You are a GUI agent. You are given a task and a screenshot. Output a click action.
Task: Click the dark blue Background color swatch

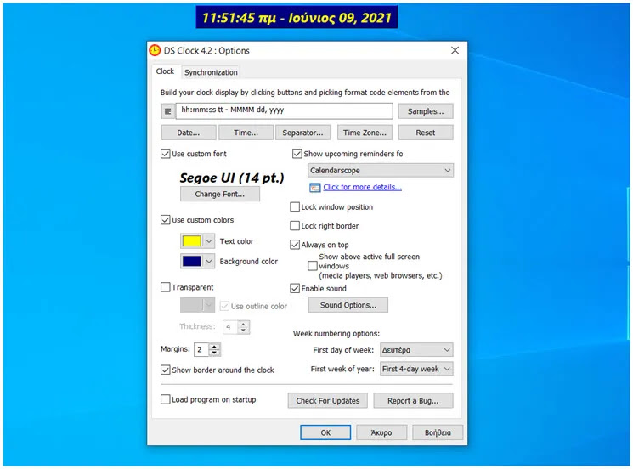coord(191,261)
